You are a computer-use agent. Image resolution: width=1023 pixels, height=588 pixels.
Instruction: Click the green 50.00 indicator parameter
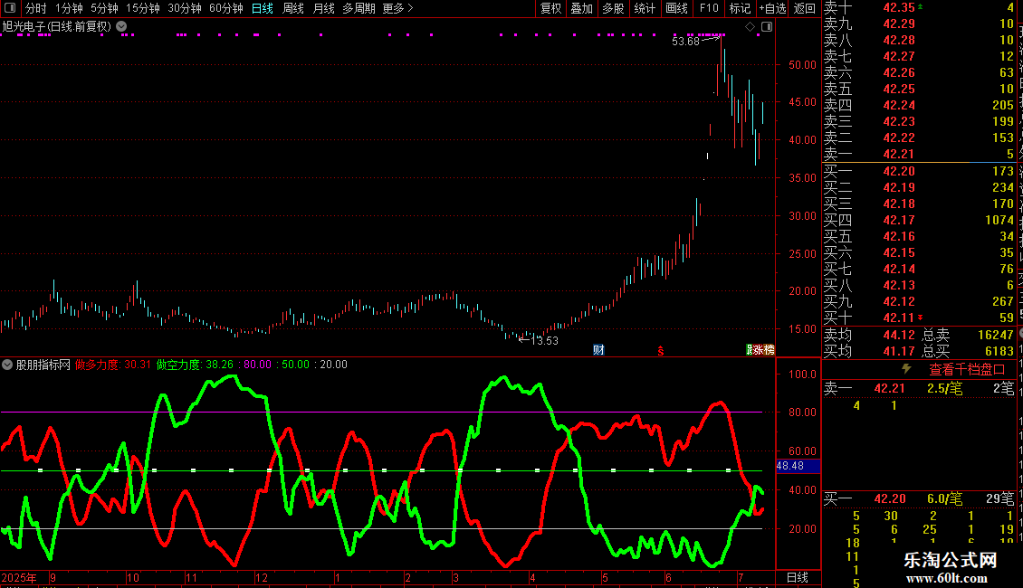click(x=295, y=365)
